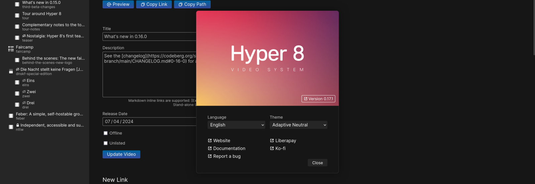
Task: Open the Report a bug link
Action: coord(224,156)
